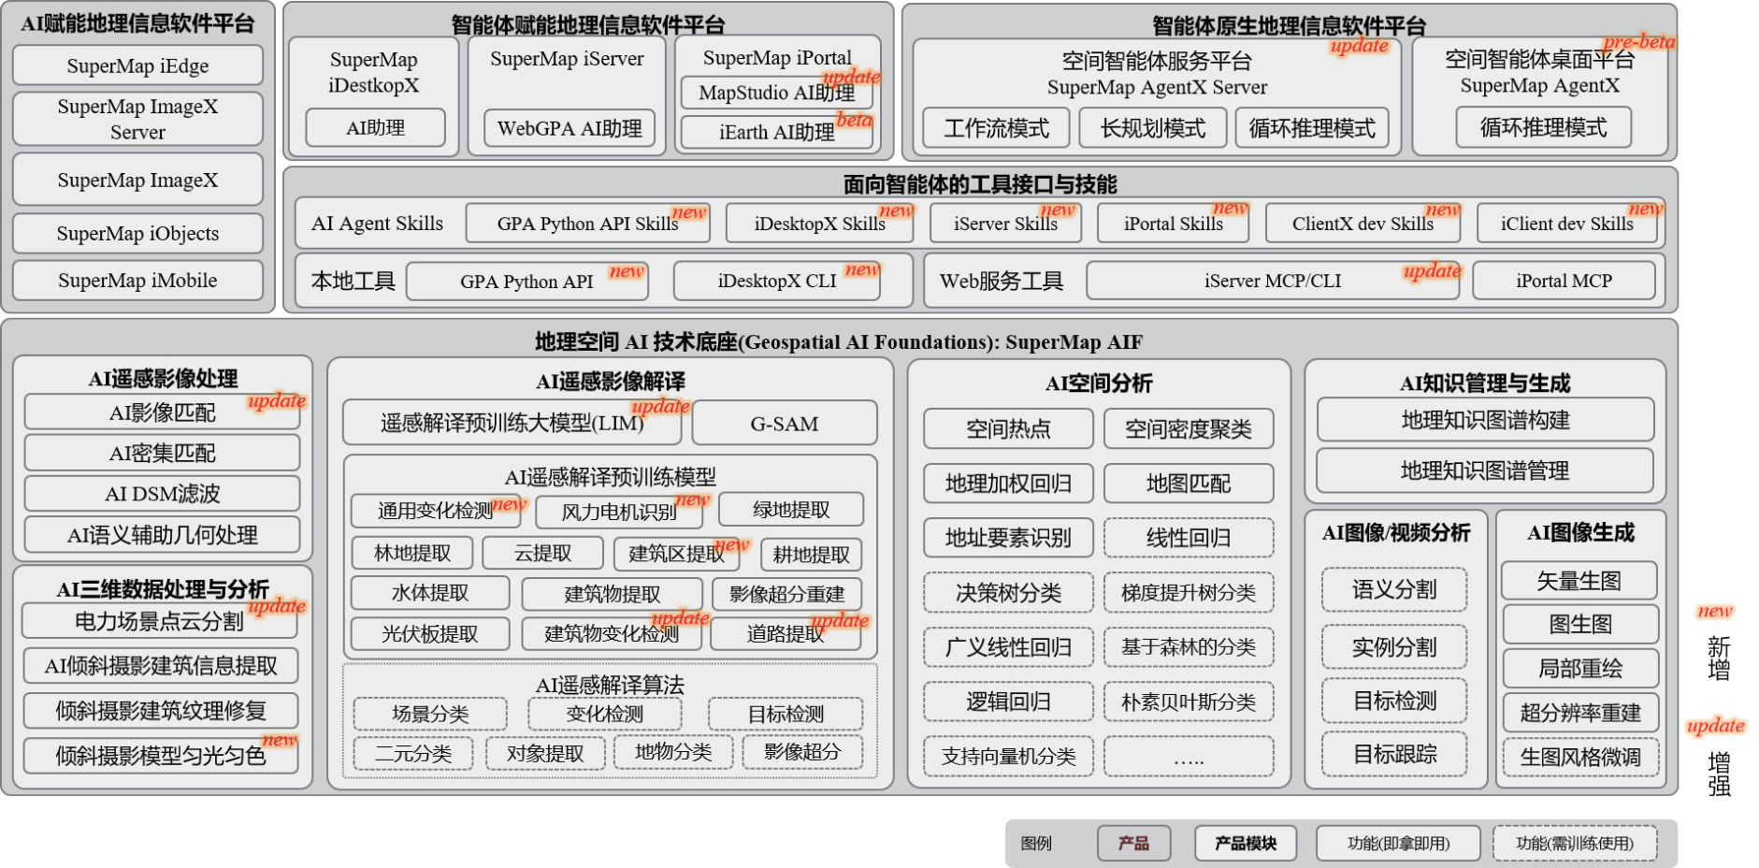Image resolution: width=1759 pixels, height=868 pixels.
Task: Select the 长规划模式 box
Action: click(1152, 128)
